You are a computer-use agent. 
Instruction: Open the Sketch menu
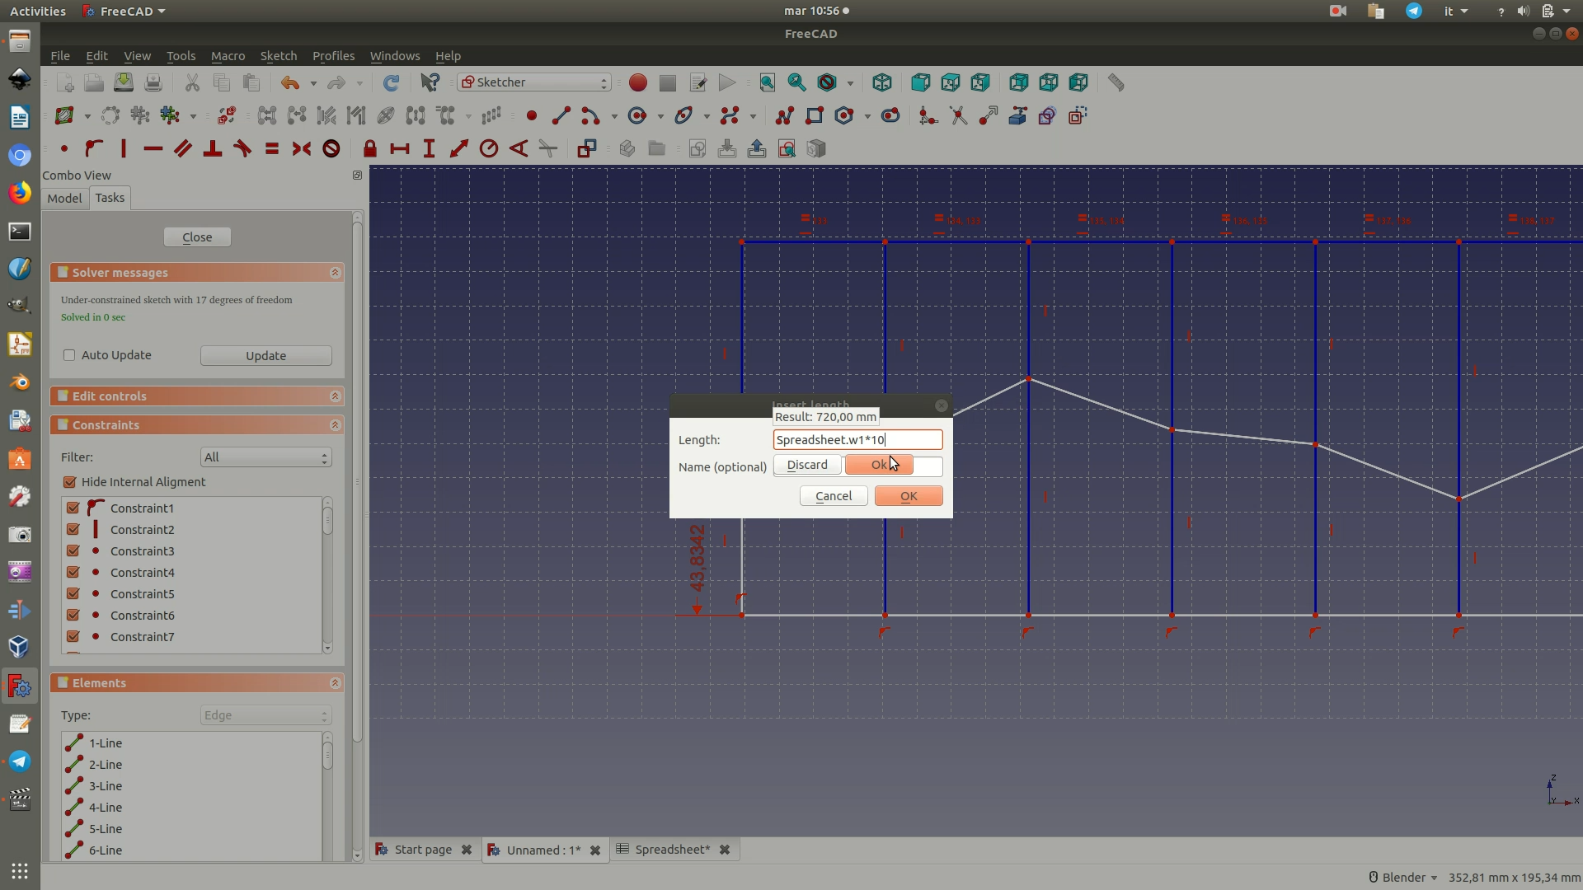tap(278, 56)
